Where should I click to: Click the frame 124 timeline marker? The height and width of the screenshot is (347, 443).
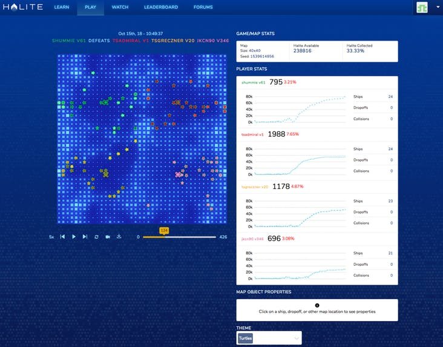[x=164, y=231]
